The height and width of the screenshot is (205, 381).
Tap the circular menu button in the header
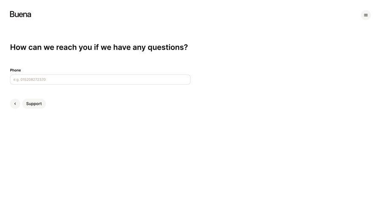(365, 15)
